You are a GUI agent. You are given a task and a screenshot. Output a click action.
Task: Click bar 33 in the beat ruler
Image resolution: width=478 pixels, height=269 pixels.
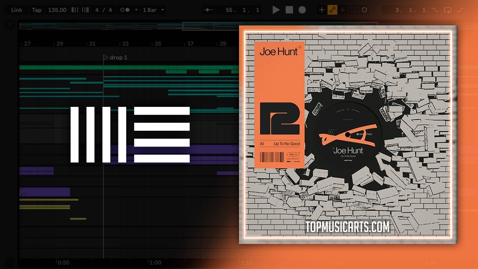tap(125, 44)
